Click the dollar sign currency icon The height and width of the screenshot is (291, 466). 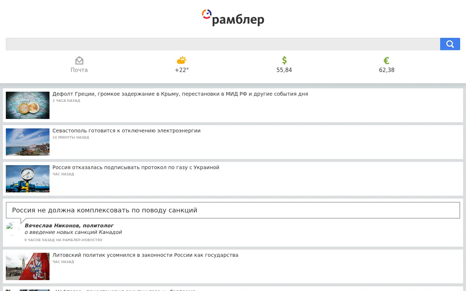[x=284, y=60]
